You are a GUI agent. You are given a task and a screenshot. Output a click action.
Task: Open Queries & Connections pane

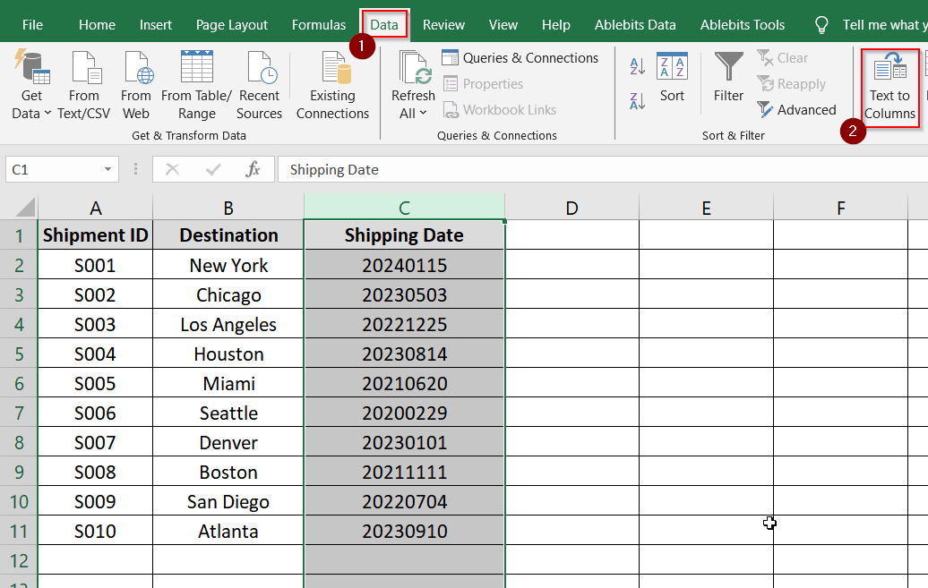click(520, 58)
